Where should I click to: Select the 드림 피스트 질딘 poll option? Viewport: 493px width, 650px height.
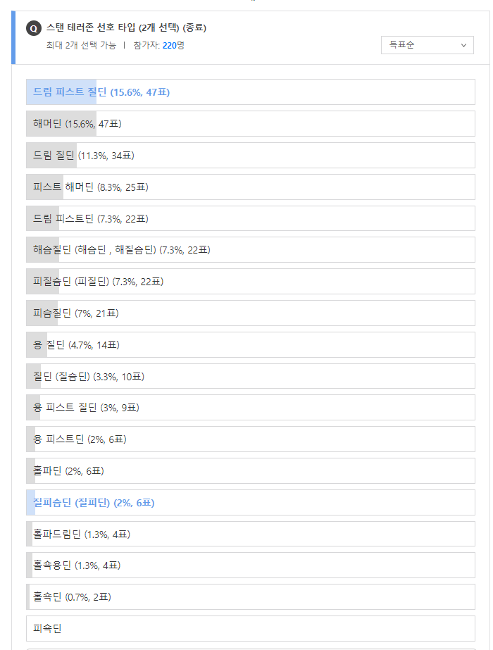(x=251, y=92)
